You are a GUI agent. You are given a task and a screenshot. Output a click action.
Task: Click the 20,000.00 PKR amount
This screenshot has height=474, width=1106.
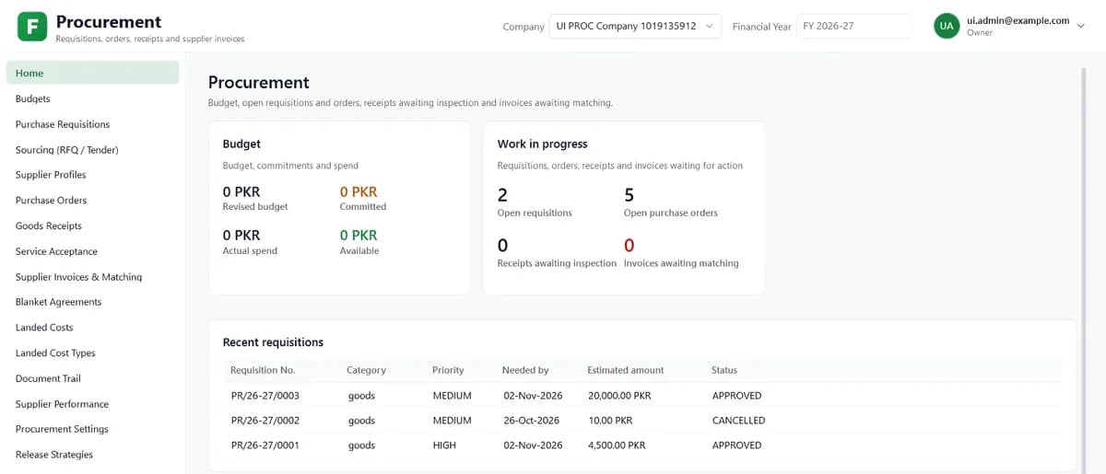click(x=619, y=396)
